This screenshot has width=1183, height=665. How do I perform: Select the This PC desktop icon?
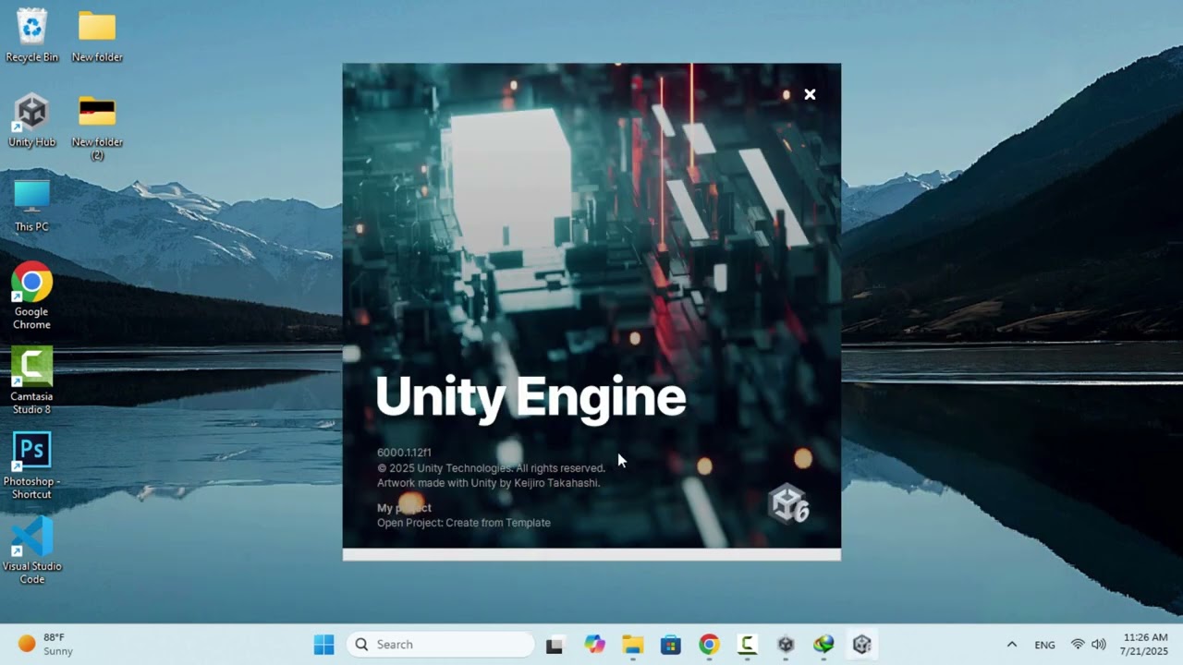coord(31,205)
